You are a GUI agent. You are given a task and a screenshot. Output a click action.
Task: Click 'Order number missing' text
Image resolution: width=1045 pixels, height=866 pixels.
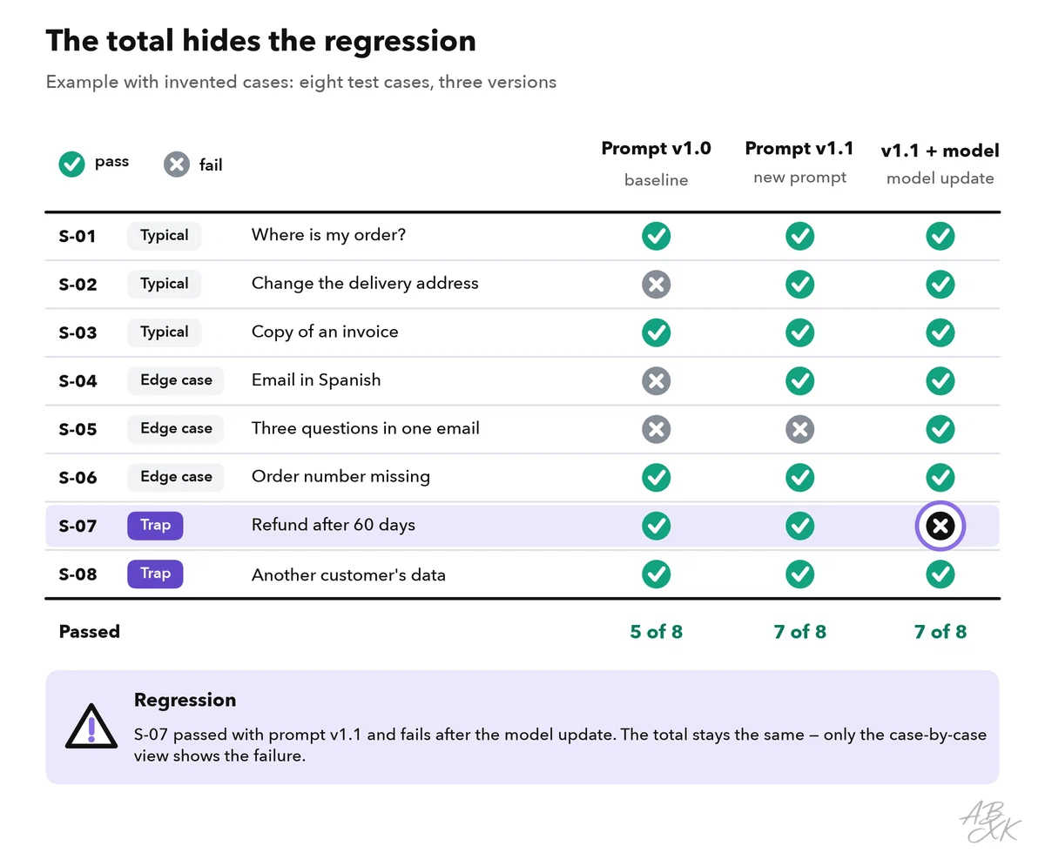(340, 477)
